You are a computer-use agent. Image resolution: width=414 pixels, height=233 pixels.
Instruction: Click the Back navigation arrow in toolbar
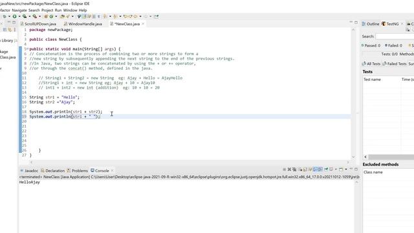coord(135,16)
